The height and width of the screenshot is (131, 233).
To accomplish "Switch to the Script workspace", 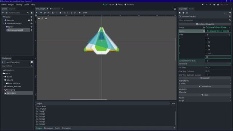I will (x=119, y=5).
